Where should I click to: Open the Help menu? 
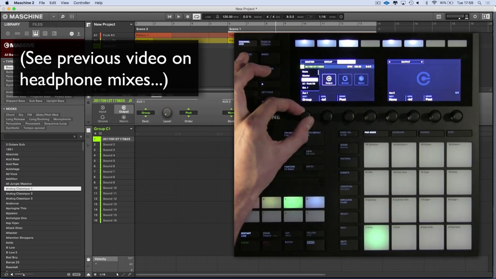(99, 3)
